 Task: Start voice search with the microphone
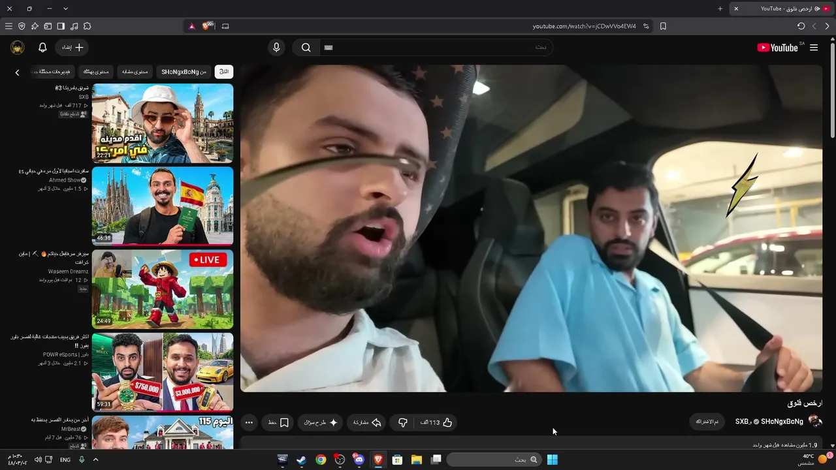(276, 48)
